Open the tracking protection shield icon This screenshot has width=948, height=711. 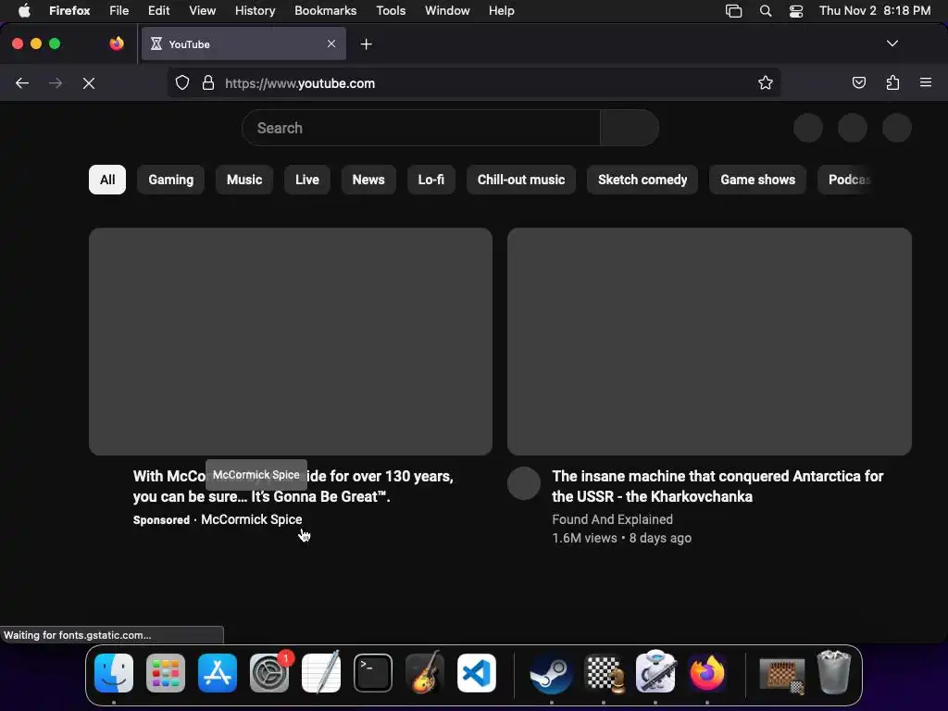pyautogui.click(x=182, y=82)
